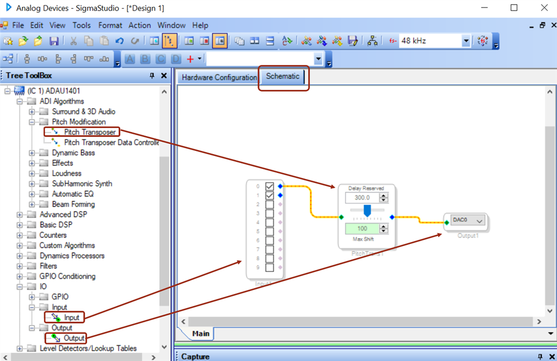Click the Delay Reserved 300.0 input field
557x361 pixels.
362,197
